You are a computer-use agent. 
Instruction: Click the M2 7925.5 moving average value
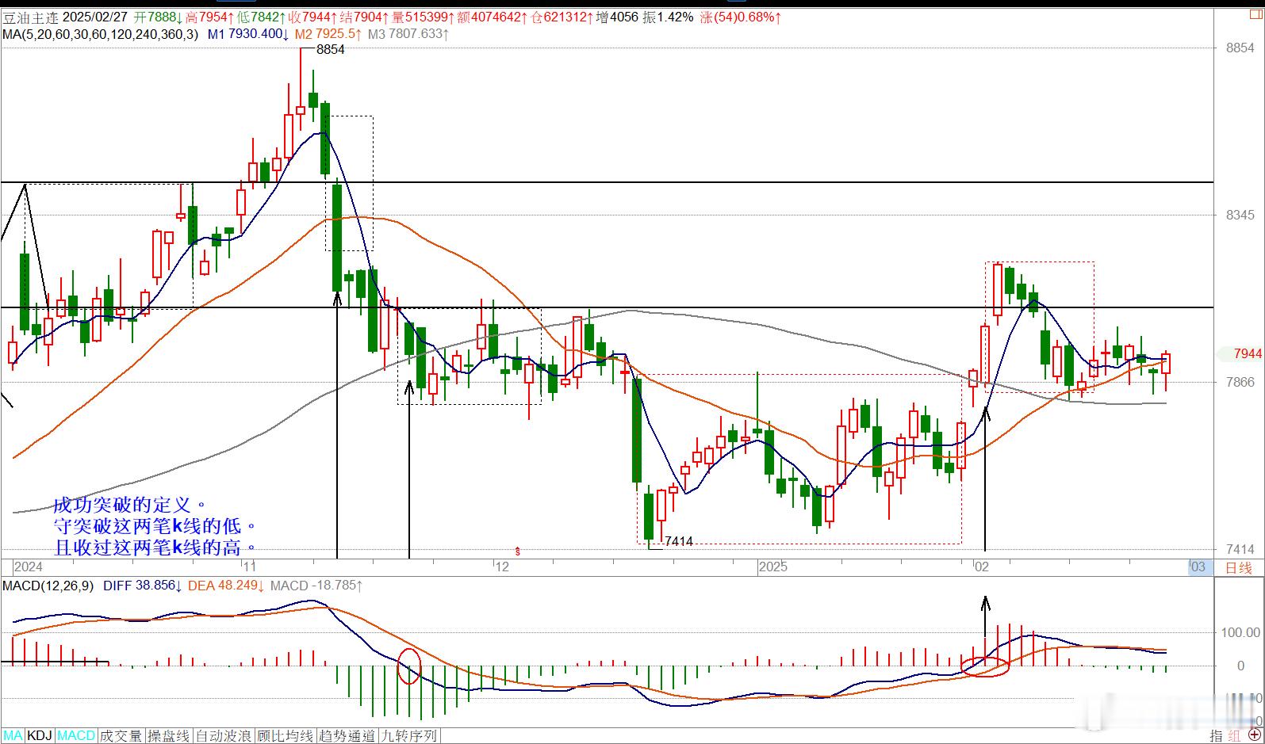tap(328, 34)
